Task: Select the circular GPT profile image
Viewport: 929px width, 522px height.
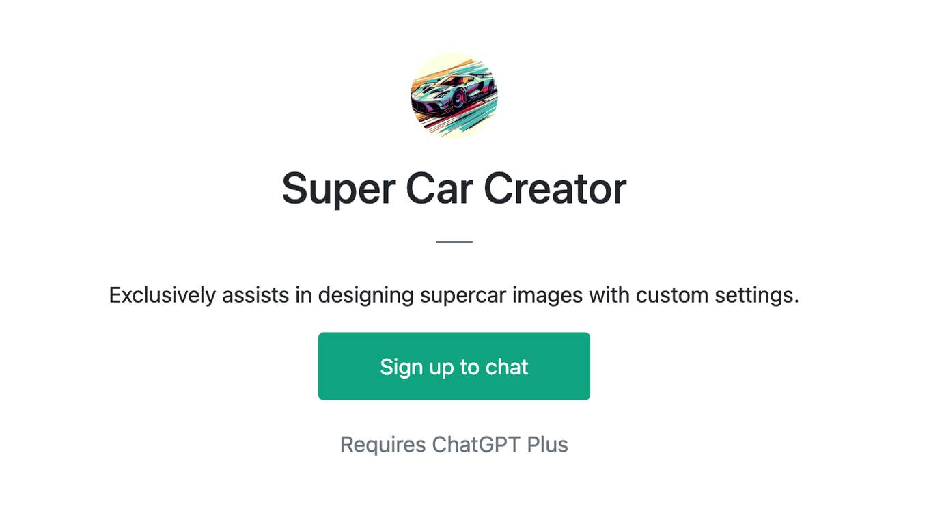Action: point(454,96)
